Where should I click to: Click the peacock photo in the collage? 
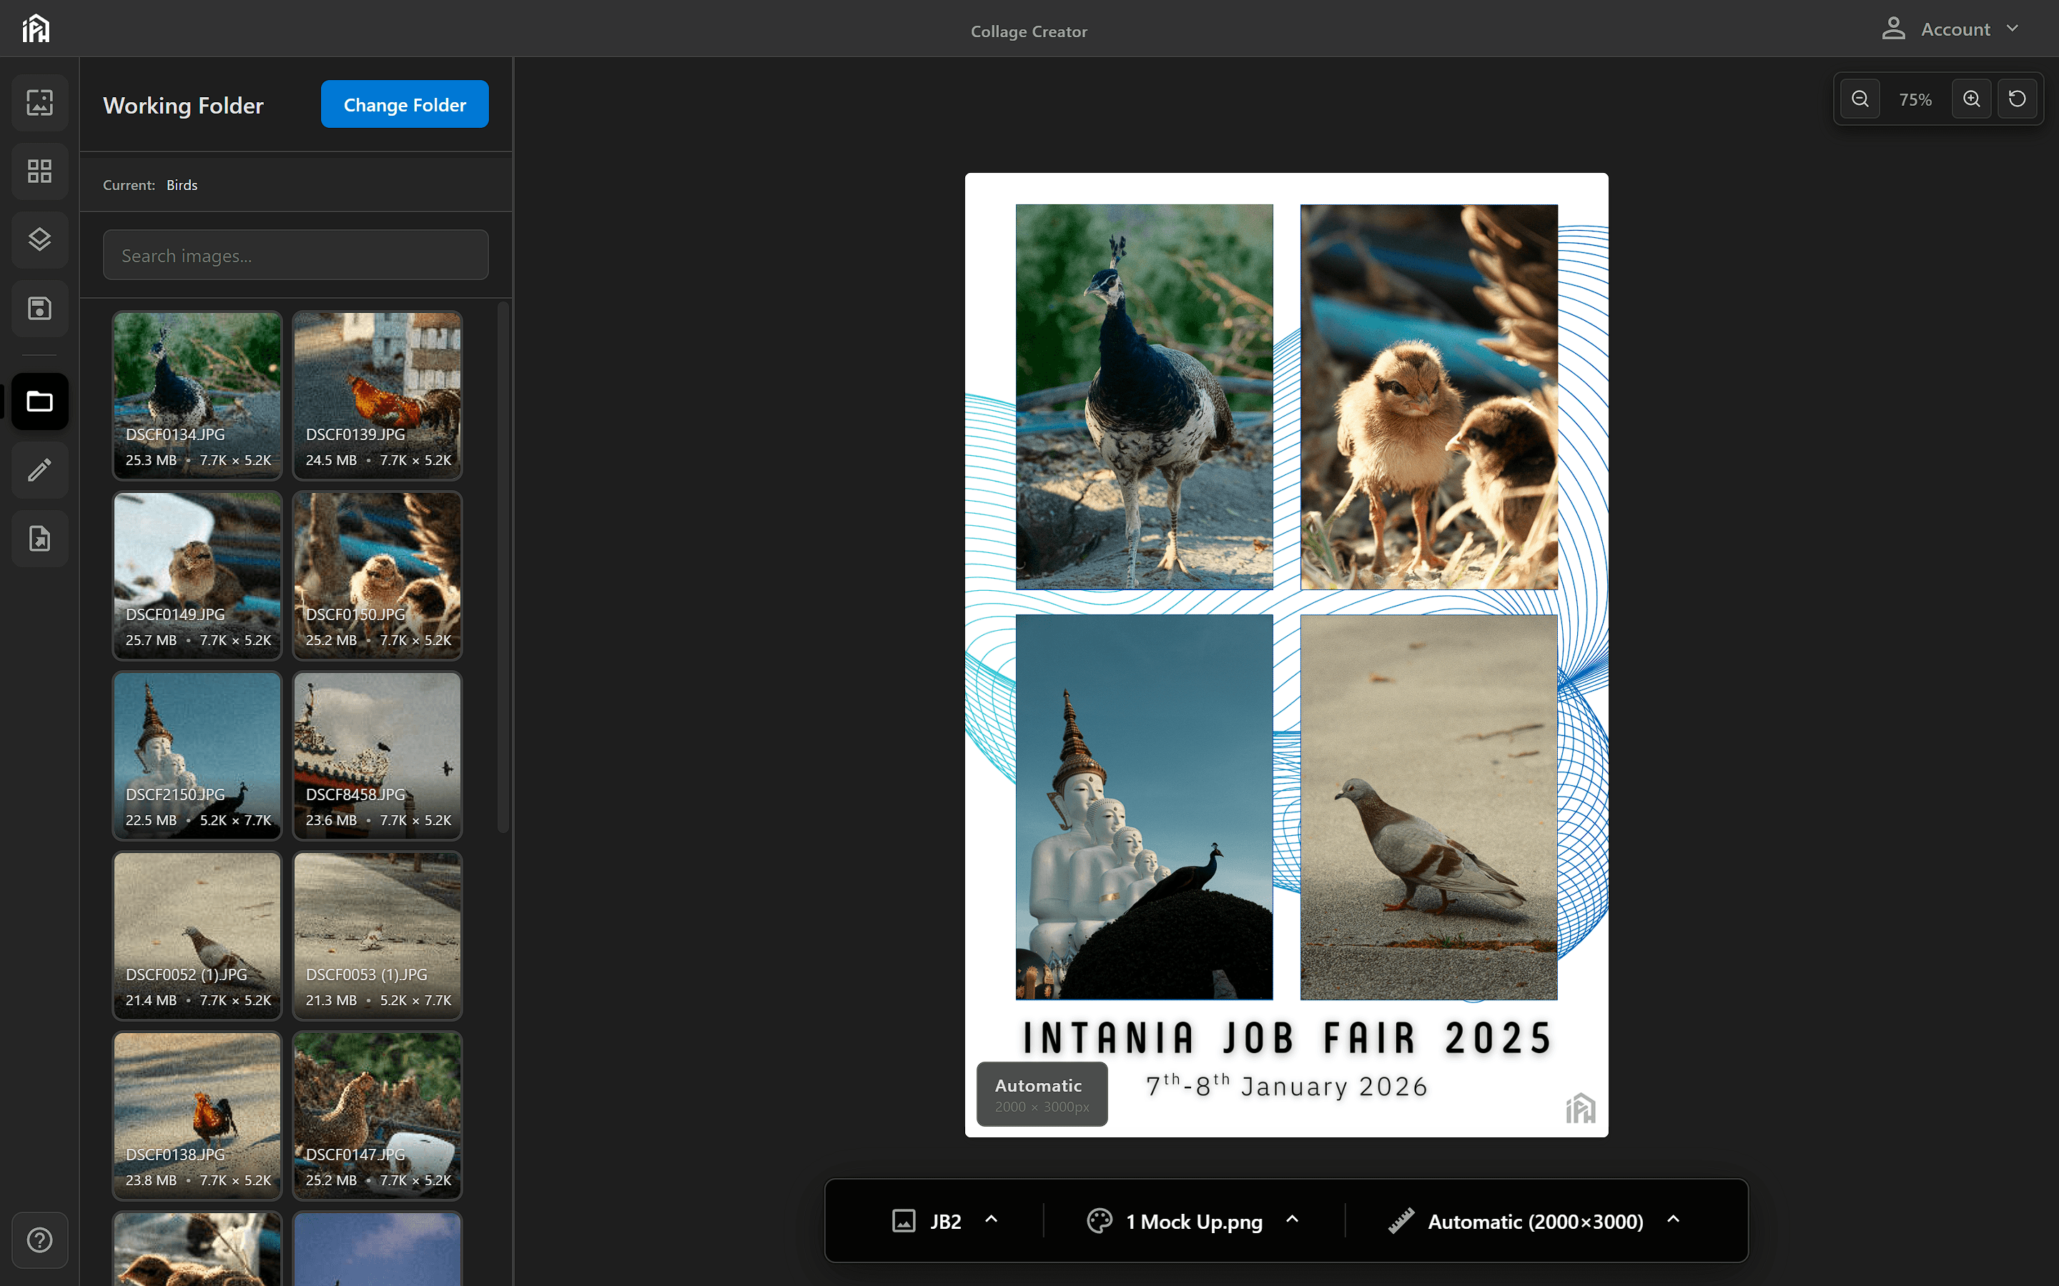click(1145, 397)
